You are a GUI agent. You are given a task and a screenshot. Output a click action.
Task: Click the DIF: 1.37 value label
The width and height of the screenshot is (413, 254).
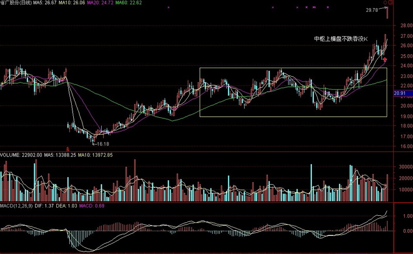[48, 207]
